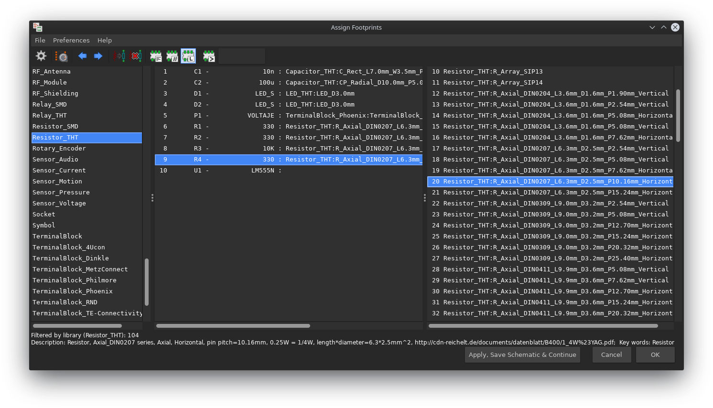Select component row D1 LED_S

click(289, 93)
